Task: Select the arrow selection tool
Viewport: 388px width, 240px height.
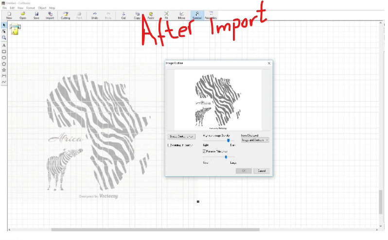Action: [x=4, y=25]
